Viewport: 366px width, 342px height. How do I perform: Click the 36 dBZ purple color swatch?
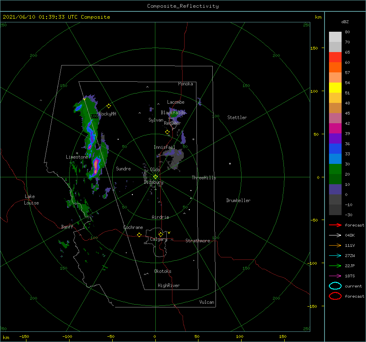click(335, 138)
